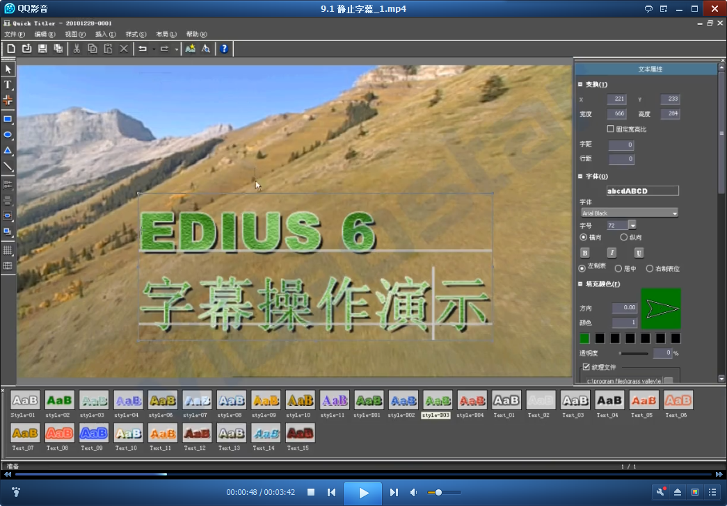This screenshot has height=506, width=727.
Task: Click the first green fill color swatch
Action: [x=584, y=338]
